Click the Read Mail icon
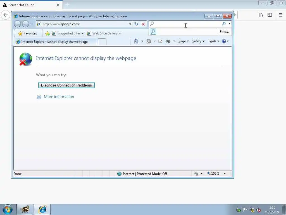Image resolution: width=286 pixels, height=215 pixels. point(160,41)
